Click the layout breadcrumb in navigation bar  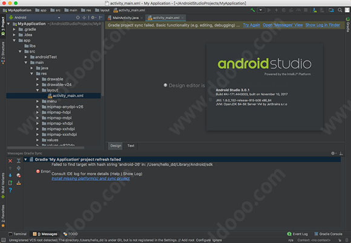102,10
